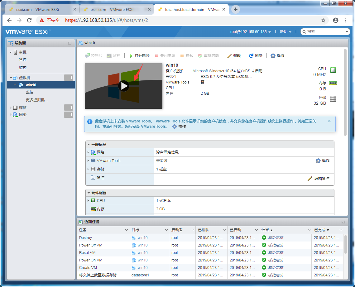Image resolution: width=355 pixels, height=287 pixels.
Task: Click the memory (内存) module icon in summary
Action: 333,83
